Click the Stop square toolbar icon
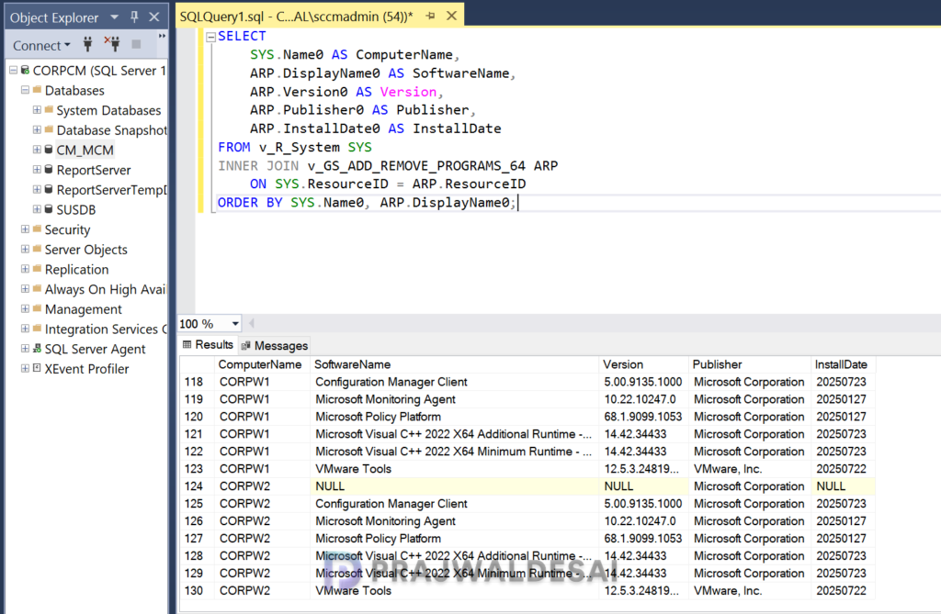This screenshot has height=614, width=941. pyautogui.click(x=136, y=44)
